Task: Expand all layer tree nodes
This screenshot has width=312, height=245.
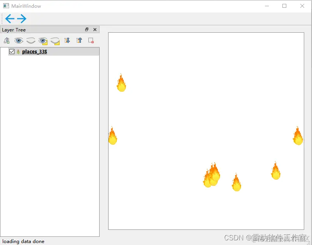Action: 67,40
